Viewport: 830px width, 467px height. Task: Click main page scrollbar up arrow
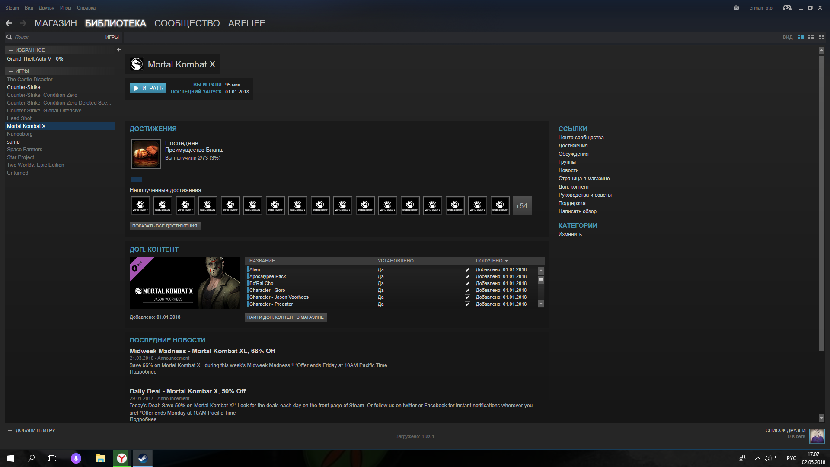821,51
